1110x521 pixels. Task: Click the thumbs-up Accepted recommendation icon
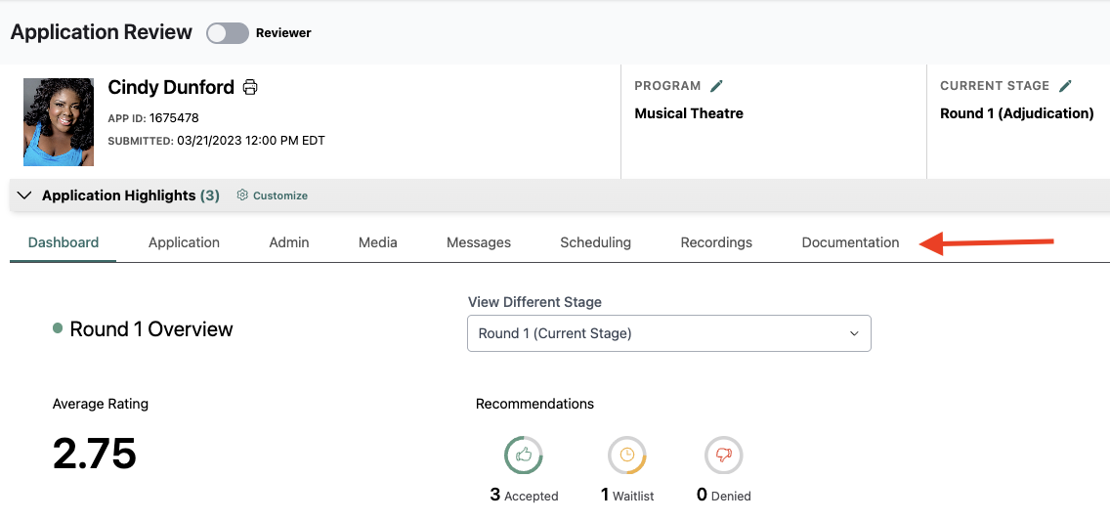[x=523, y=455]
